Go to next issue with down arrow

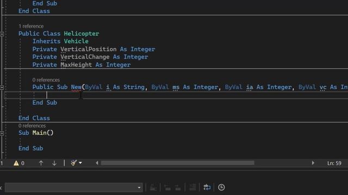coord(54,163)
